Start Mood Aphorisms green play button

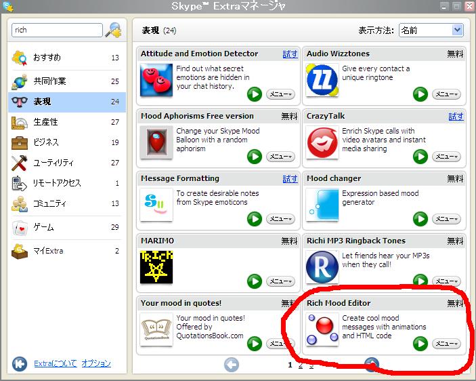[x=255, y=157]
